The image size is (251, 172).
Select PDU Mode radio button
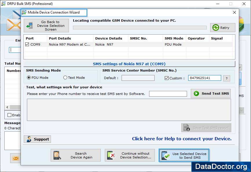pyautogui.click(x=29, y=78)
